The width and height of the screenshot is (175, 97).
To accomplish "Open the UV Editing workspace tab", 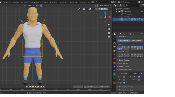I will click(x=25, y=2).
